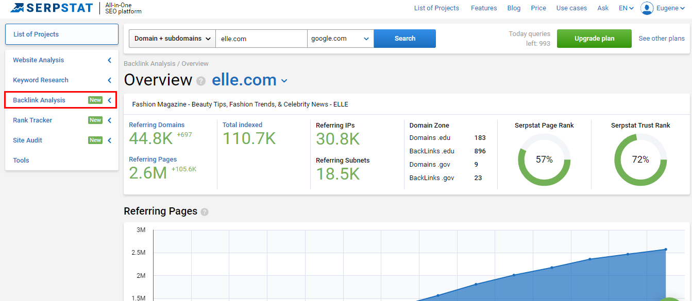Click the BackLinks .gov row value 23
The width and height of the screenshot is (692, 301).
[x=478, y=178]
